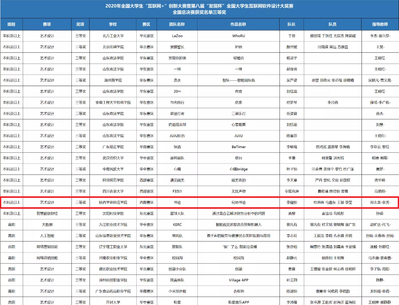Select the 作品名称 column header
The image size is (399, 305).
[x=238, y=24]
